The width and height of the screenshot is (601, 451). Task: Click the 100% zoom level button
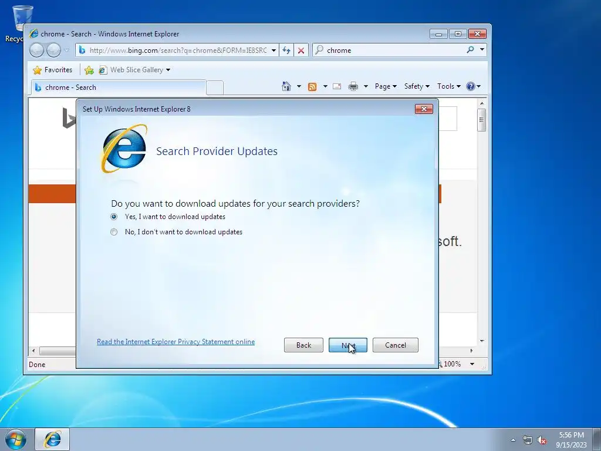(451, 364)
